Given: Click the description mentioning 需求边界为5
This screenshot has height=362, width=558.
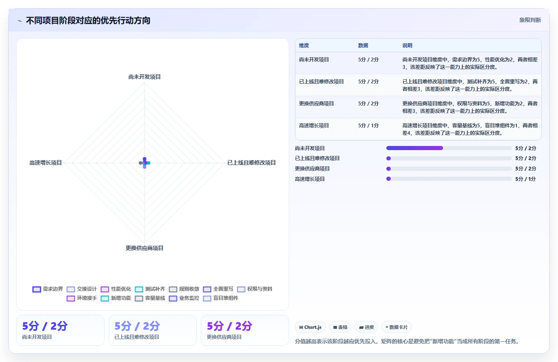Looking at the screenshot, I should pos(470,63).
